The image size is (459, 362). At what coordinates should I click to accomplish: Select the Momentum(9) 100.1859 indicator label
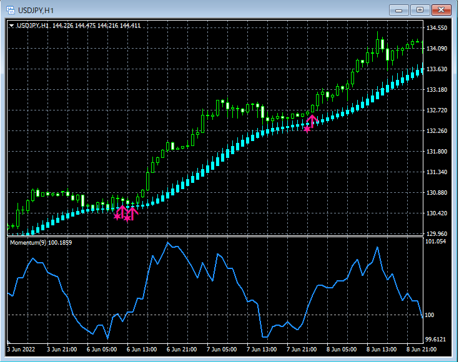click(x=41, y=243)
